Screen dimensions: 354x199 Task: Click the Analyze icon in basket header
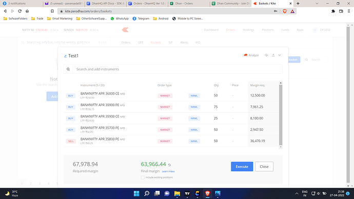pos(245,55)
